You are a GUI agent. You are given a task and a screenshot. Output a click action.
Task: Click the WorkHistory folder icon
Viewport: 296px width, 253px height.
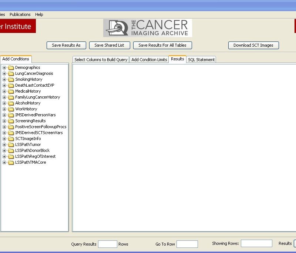coord(11,109)
